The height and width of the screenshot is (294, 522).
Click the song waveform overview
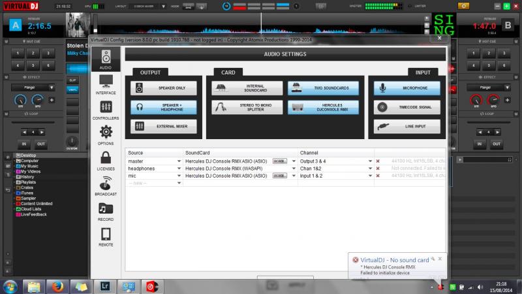[x=261, y=25]
